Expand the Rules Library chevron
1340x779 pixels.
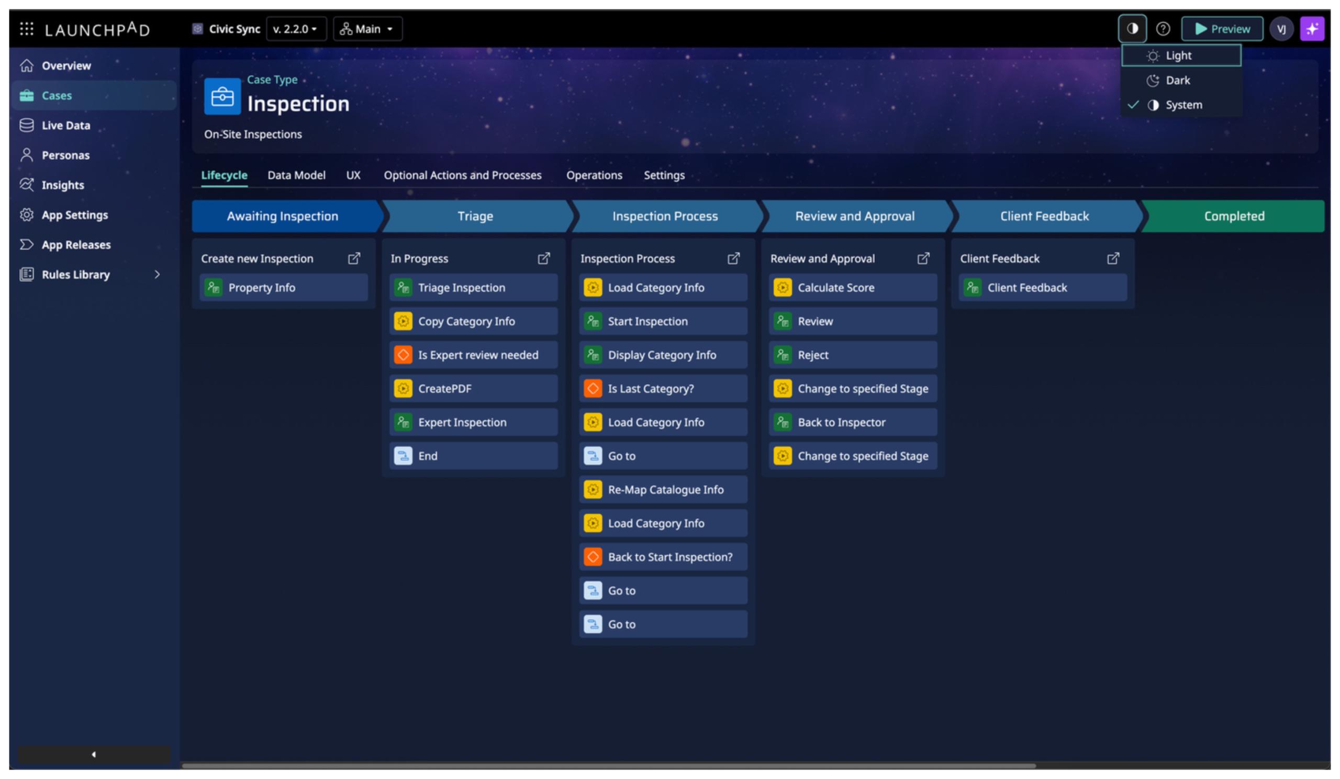tap(157, 274)
